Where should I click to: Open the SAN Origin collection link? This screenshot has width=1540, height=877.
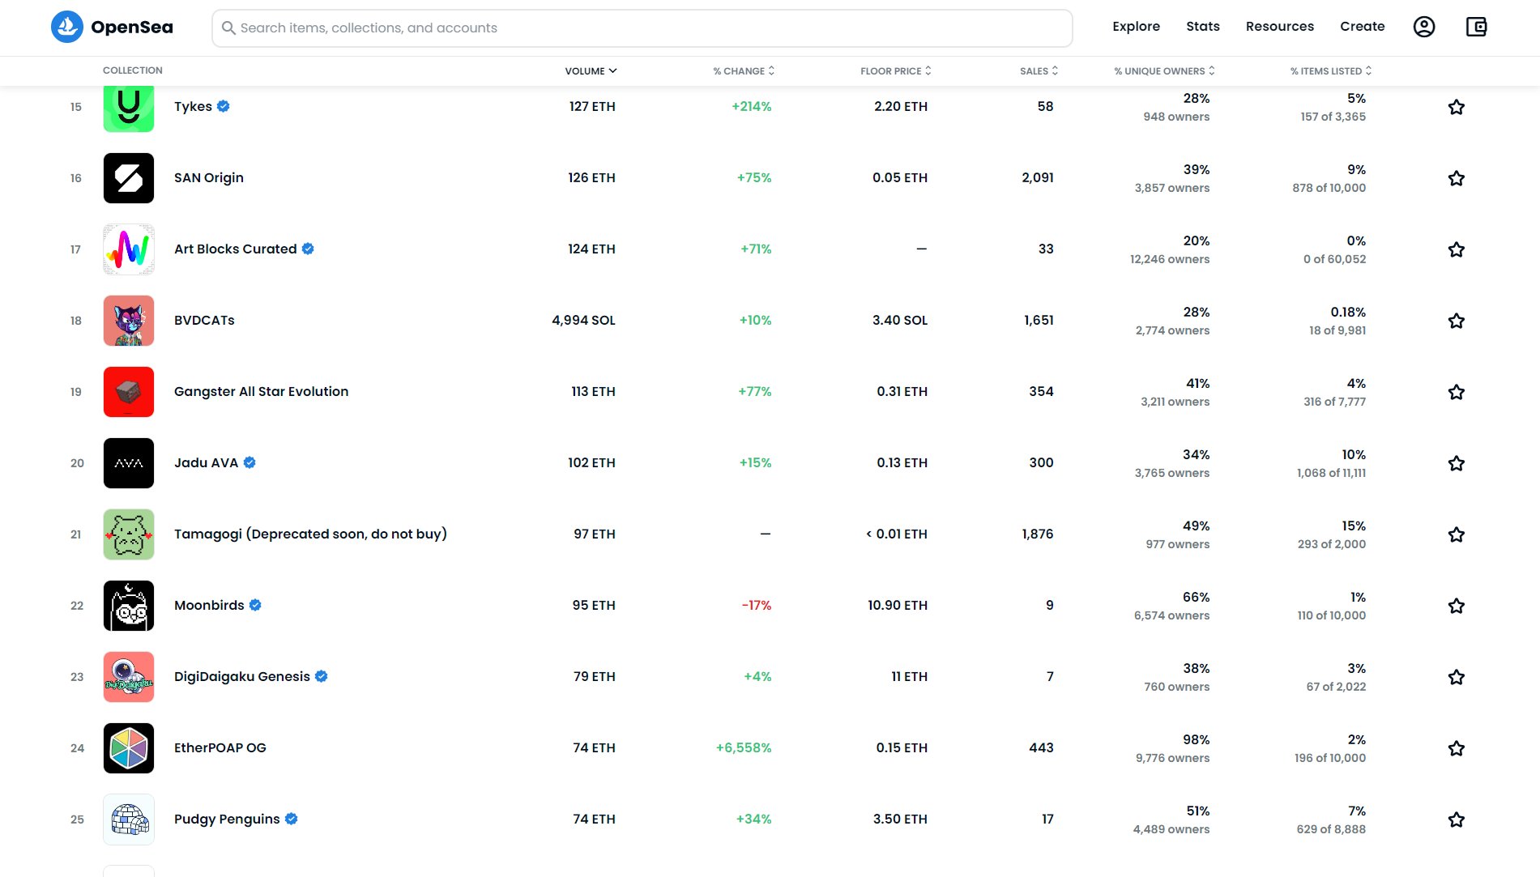(x=209, y=178)
